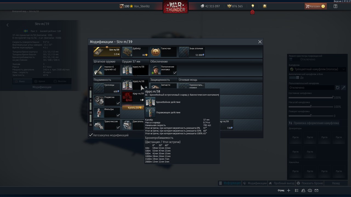Click the user camouflage Отключено field
351x197 pixels.
point(312,88)
